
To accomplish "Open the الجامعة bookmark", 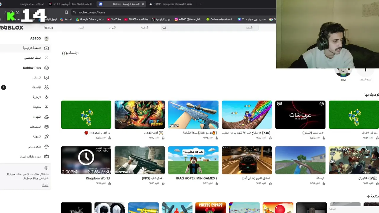I will pyautogui.click(x=66, y=20).
